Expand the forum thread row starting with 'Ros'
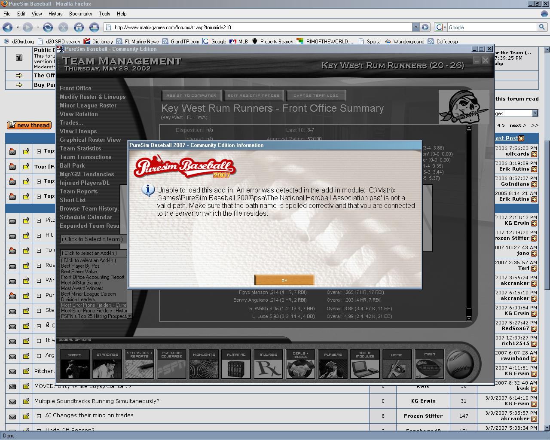This screenshot has height=440, width=550. click(39, 266)
